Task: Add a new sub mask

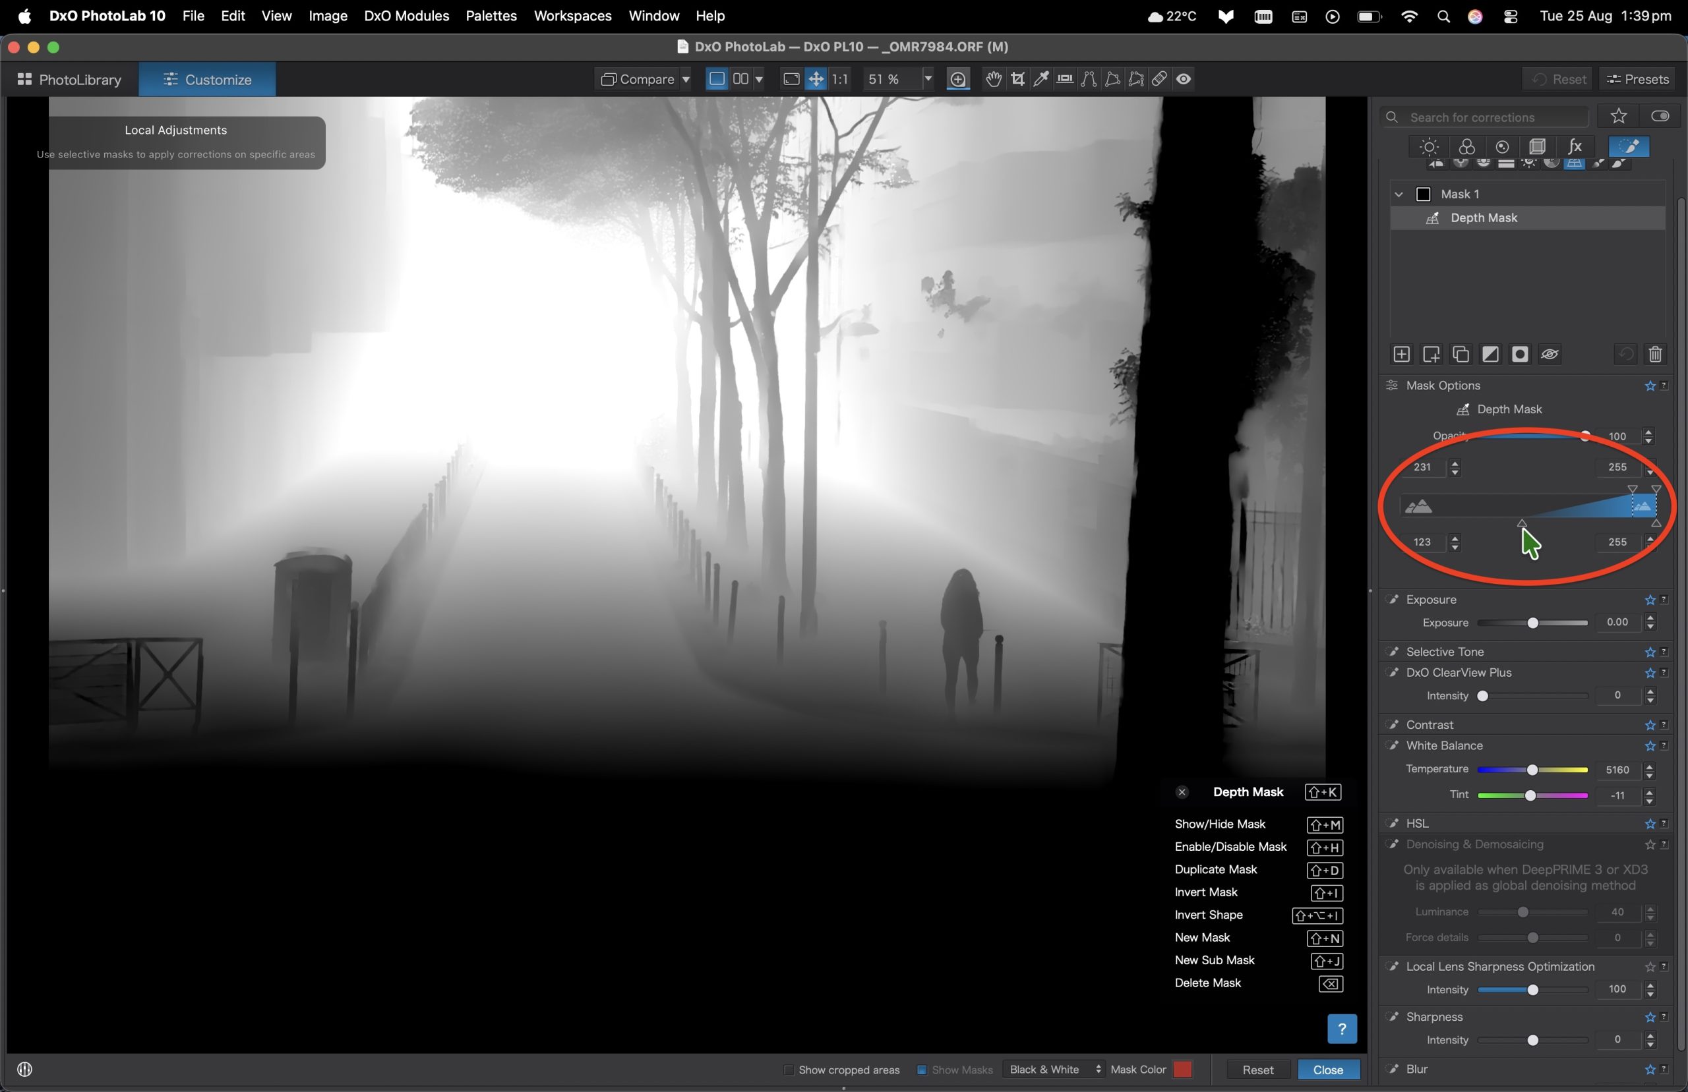Action: point(1432,355)
